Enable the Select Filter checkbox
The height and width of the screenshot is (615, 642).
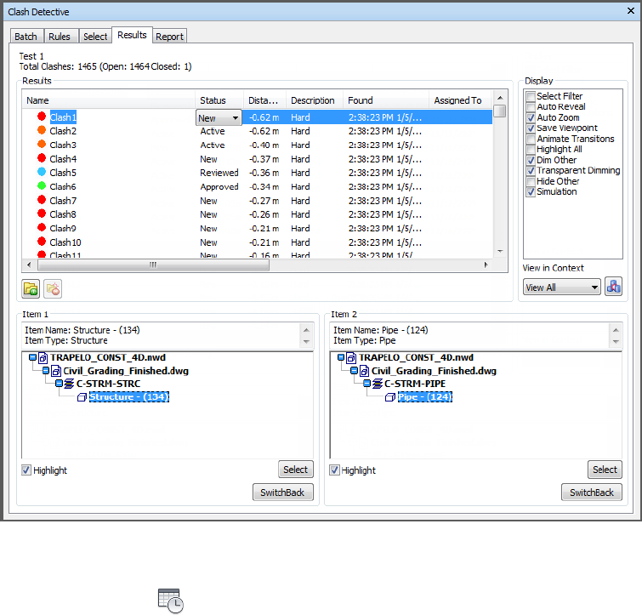pos(531,96)
